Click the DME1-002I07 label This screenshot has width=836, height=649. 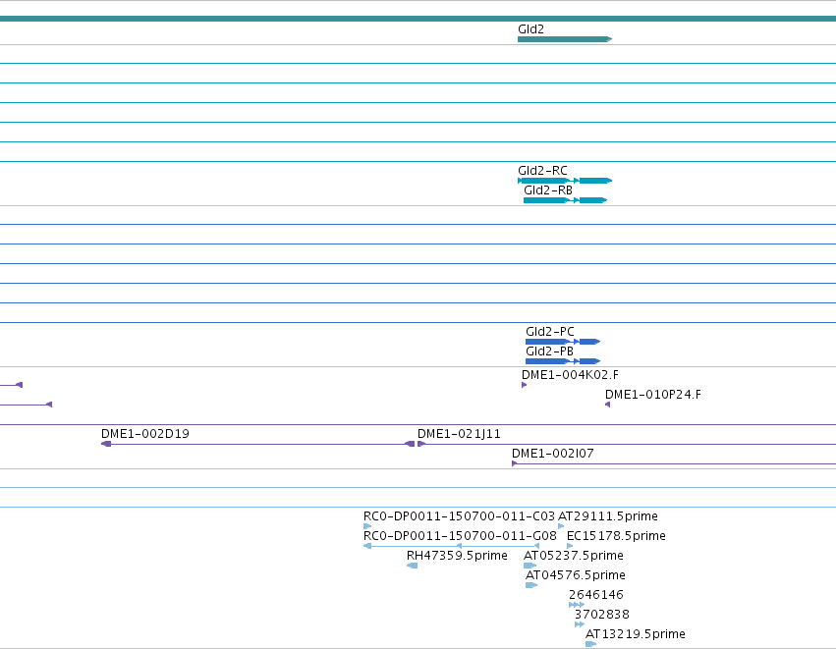pos(553,454)
